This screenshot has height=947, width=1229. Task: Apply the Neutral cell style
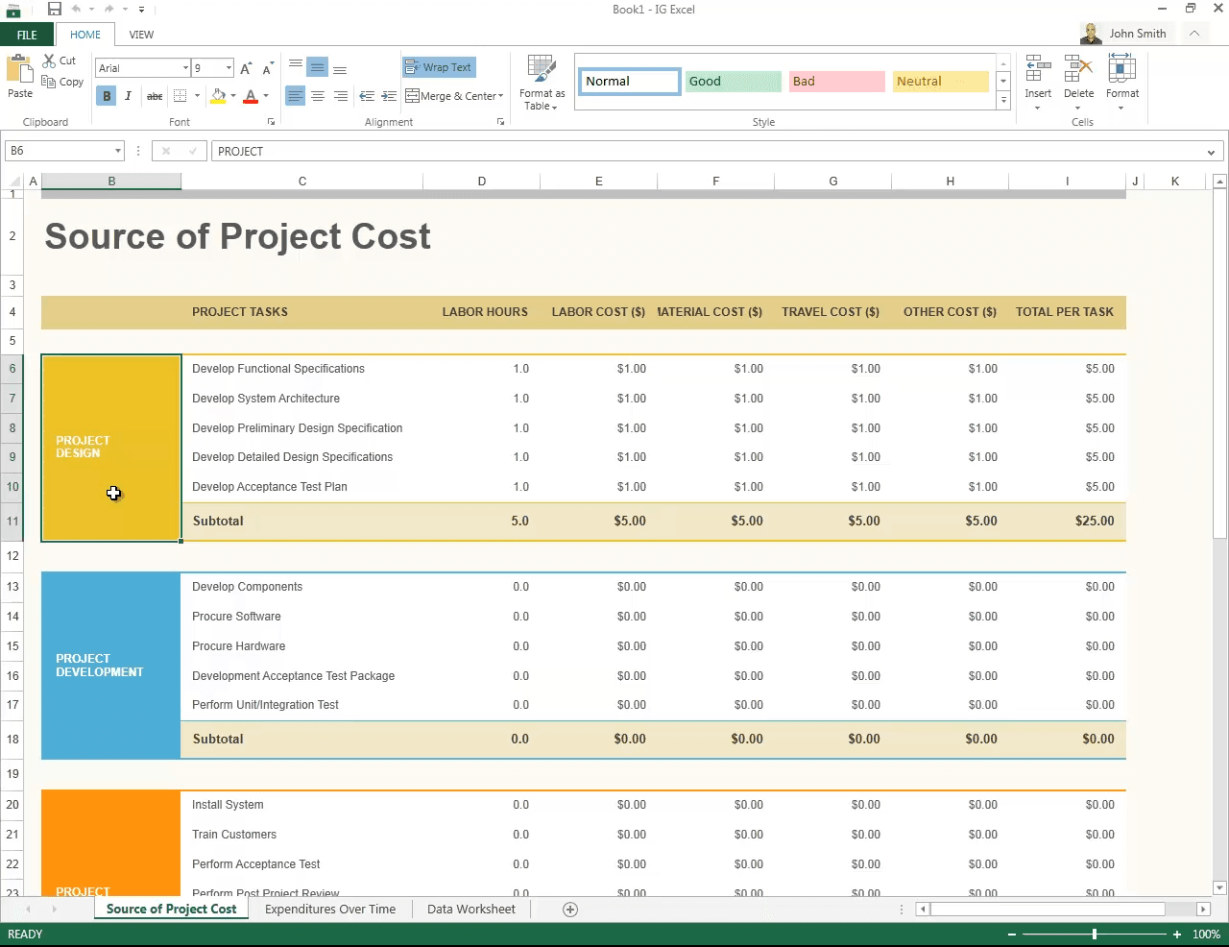coord(940,82)
